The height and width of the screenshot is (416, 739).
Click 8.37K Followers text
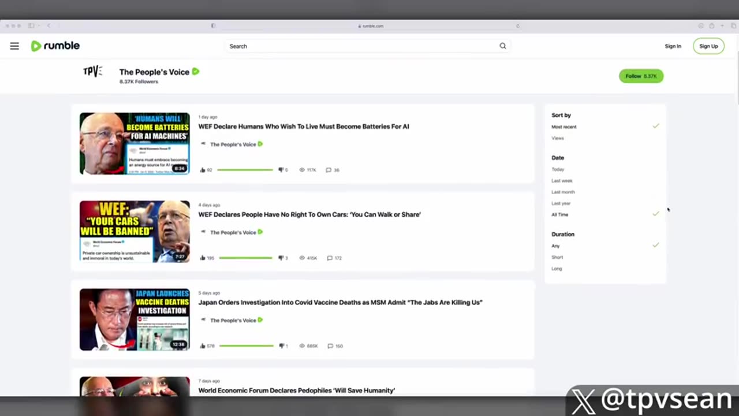pos(139,81)
